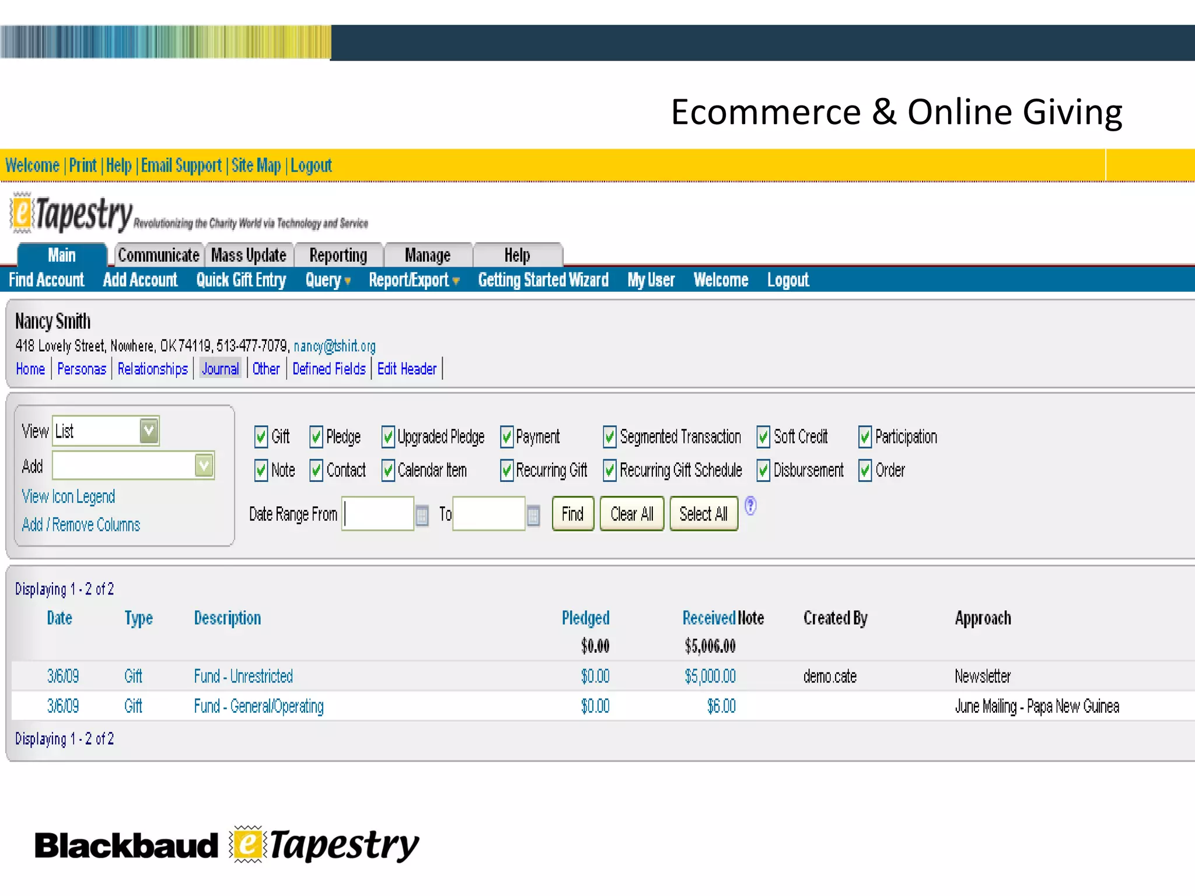
Task: Select the Journal link
Action: pyautogui.click(x=220, y=369)
